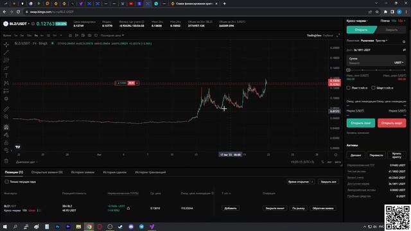Image resolution: width=411 pixels, height=231 pixels.
Task: Click the browser bookmark star icon
Action: tap(377, 12)
